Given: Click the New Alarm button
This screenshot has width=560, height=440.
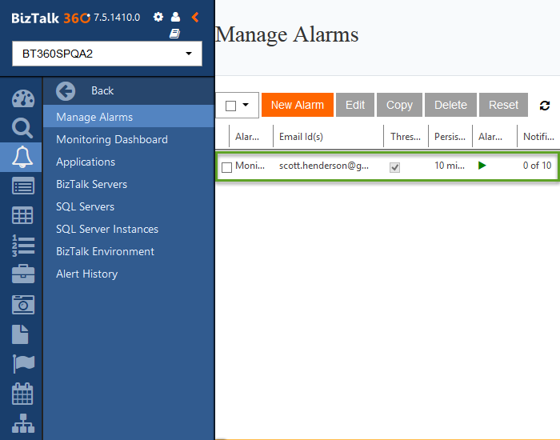Looking at the screenshot, I should (297, 105).
